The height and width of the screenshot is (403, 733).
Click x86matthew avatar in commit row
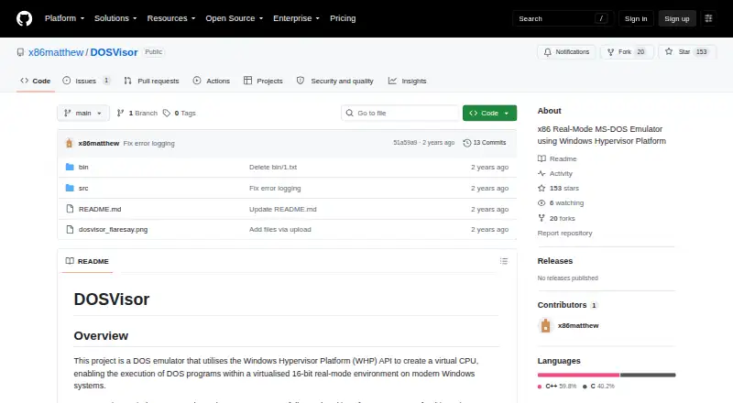70,143
